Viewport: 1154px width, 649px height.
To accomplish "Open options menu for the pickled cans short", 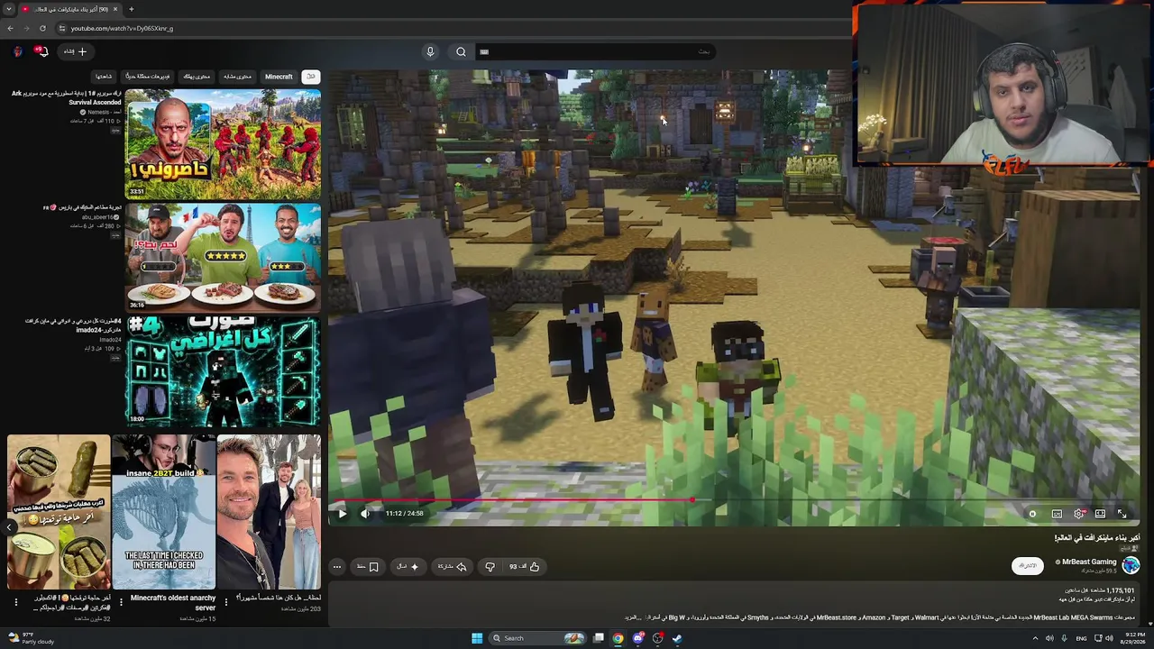I will [15, 601].
